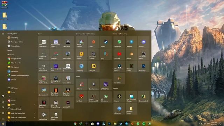224x126 pixels.
Task: Launch the Telegram tile
Action: click(132, 42)
